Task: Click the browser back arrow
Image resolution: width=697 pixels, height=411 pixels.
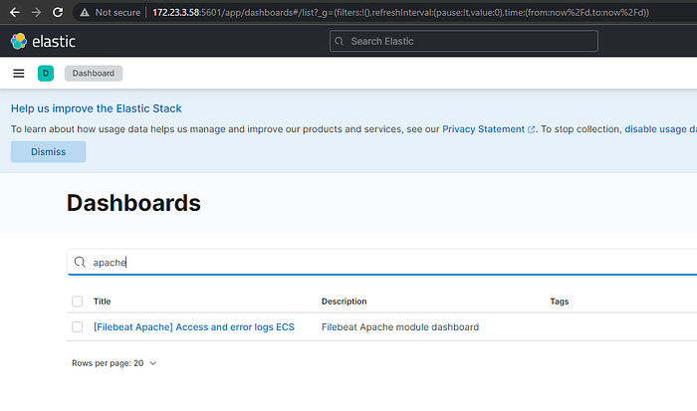Action: tap(15, 13)
